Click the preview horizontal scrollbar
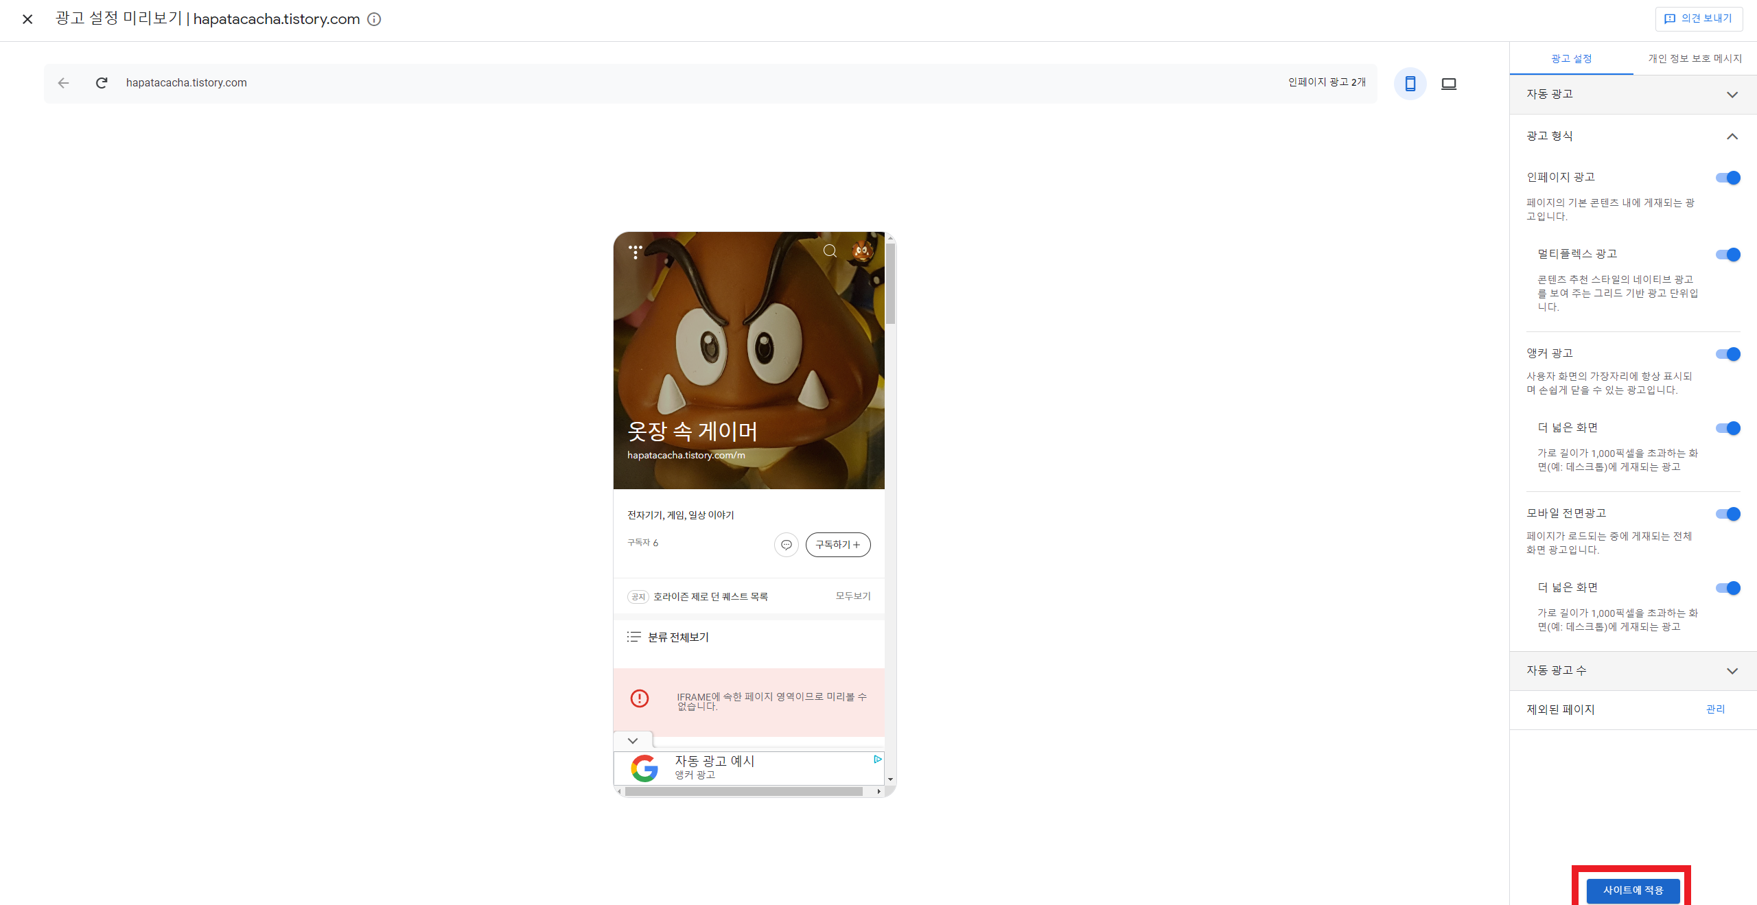 click(744, 792)
